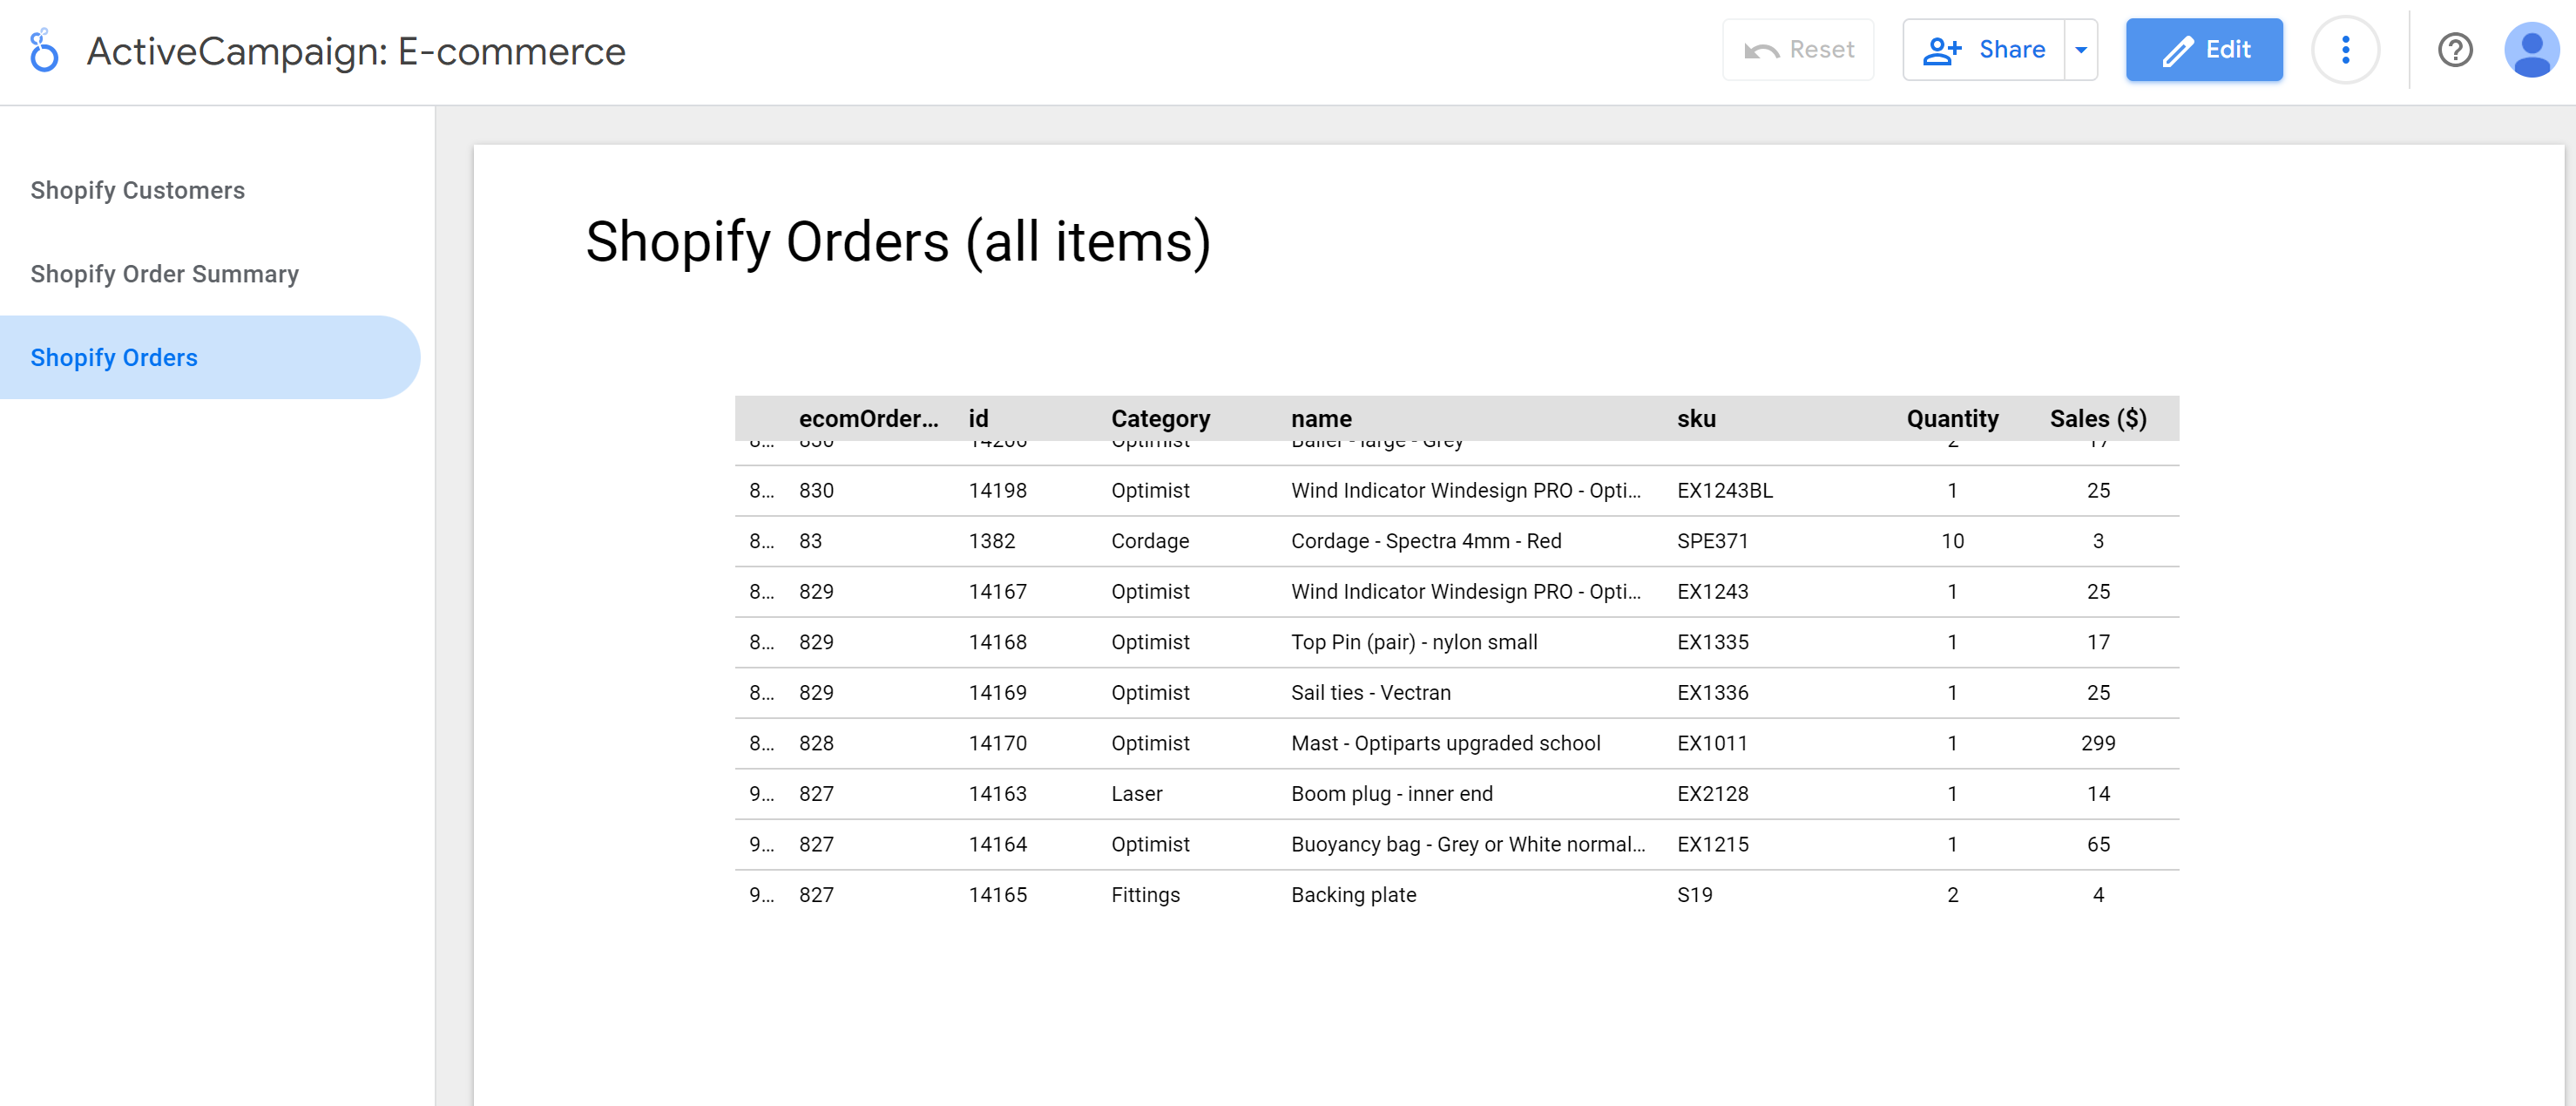Viewport: 2576px width, 1106px height.
Task: Click sku cell EX1011
Action: (x=1712, y=743)
